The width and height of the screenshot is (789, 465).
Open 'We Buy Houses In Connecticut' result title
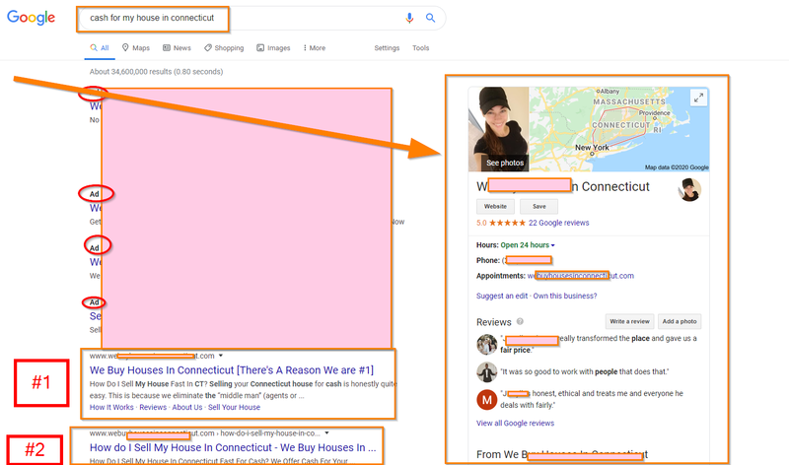click(x=232, y=370)
